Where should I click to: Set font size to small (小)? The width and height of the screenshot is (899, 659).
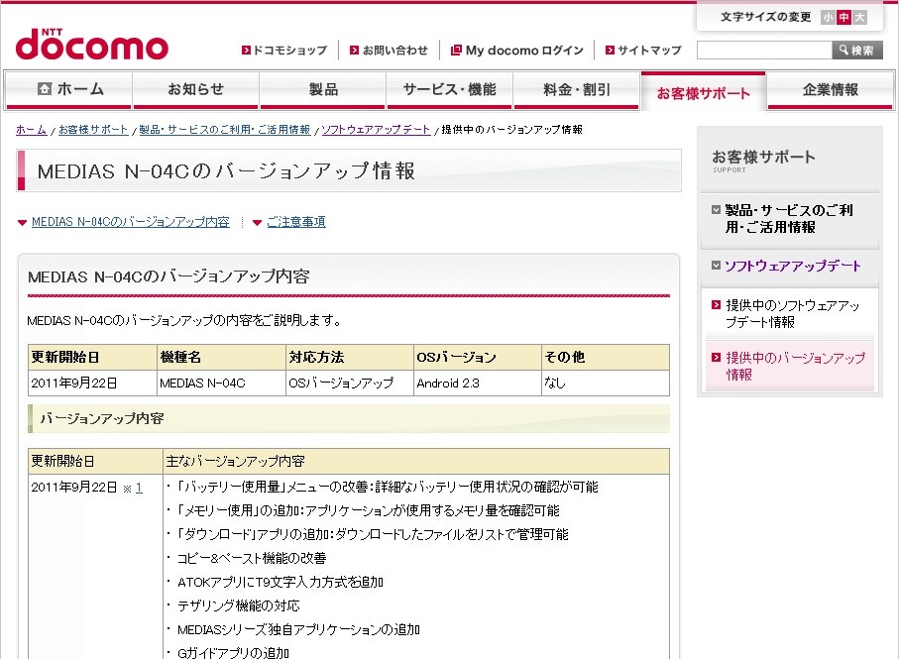[x=828, y=17]
